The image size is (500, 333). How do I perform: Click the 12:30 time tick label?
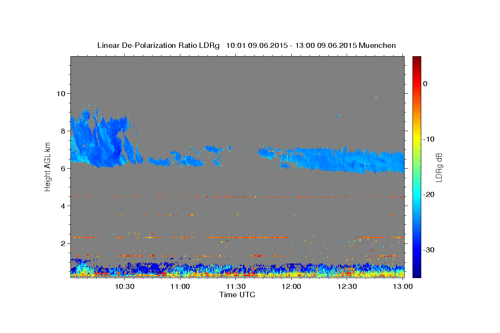click(x=347, y=286)
